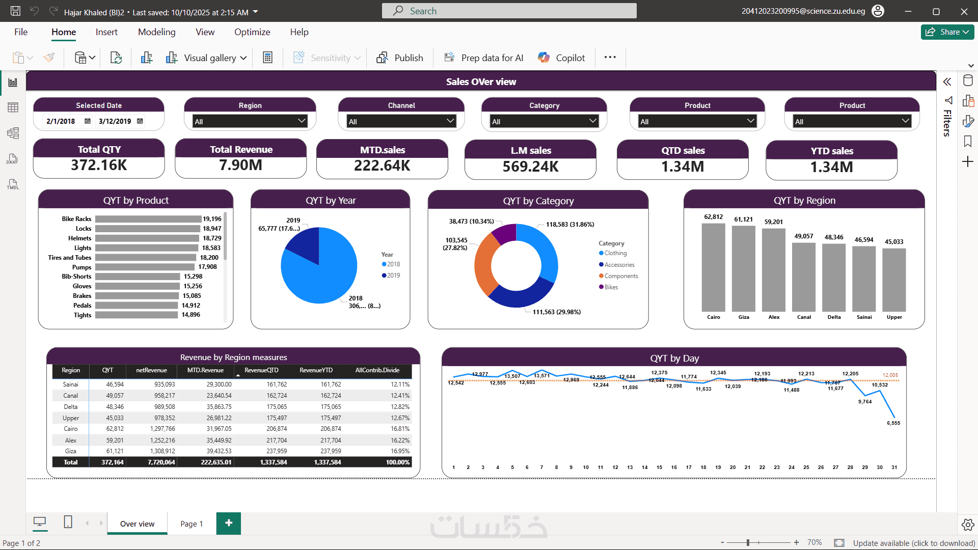Screen dimensions: 978x550
Task: Click the green Share button
Action: 947,32
